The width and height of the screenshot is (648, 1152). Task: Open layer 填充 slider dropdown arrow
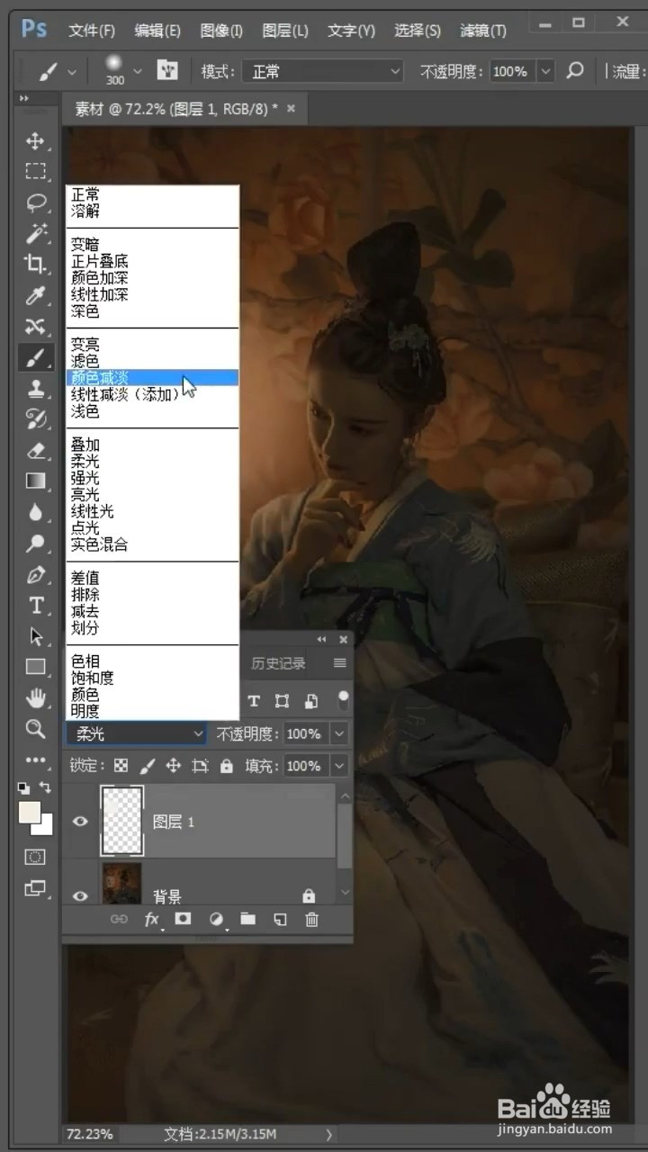[339, 766]
